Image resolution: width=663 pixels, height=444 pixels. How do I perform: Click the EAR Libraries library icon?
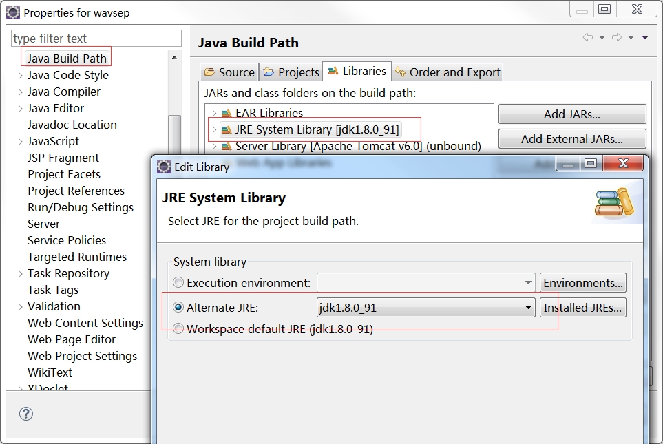[x=227, y=114]
